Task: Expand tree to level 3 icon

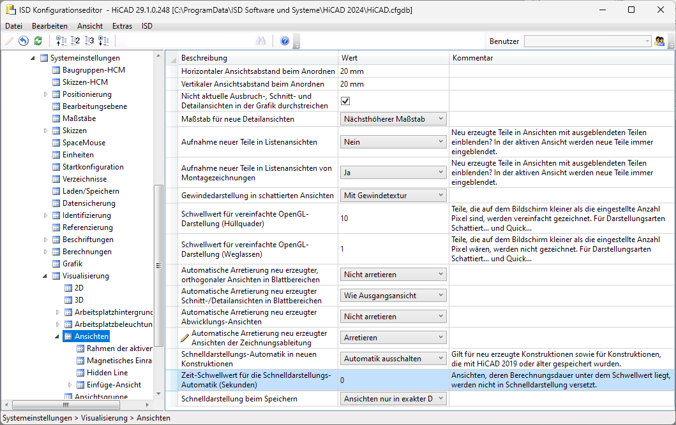Action: (89, 41)
